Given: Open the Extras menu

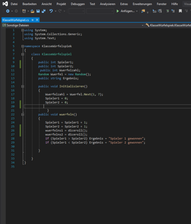Looking at the screenshot, I should (124, 4).
